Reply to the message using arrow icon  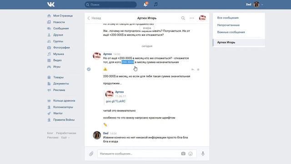click(193, 70)
